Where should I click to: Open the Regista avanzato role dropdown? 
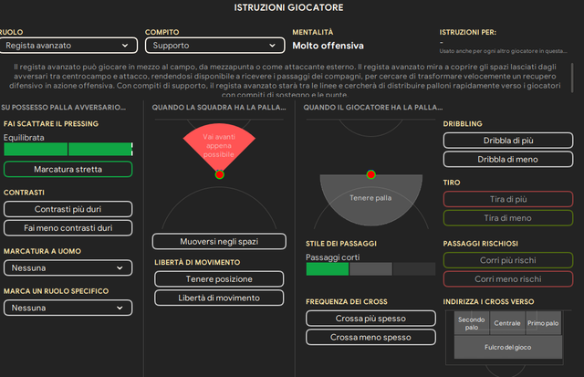point(68,46)
